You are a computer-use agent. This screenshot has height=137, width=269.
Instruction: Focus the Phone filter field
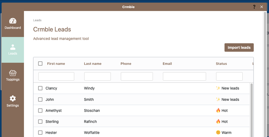137,76
